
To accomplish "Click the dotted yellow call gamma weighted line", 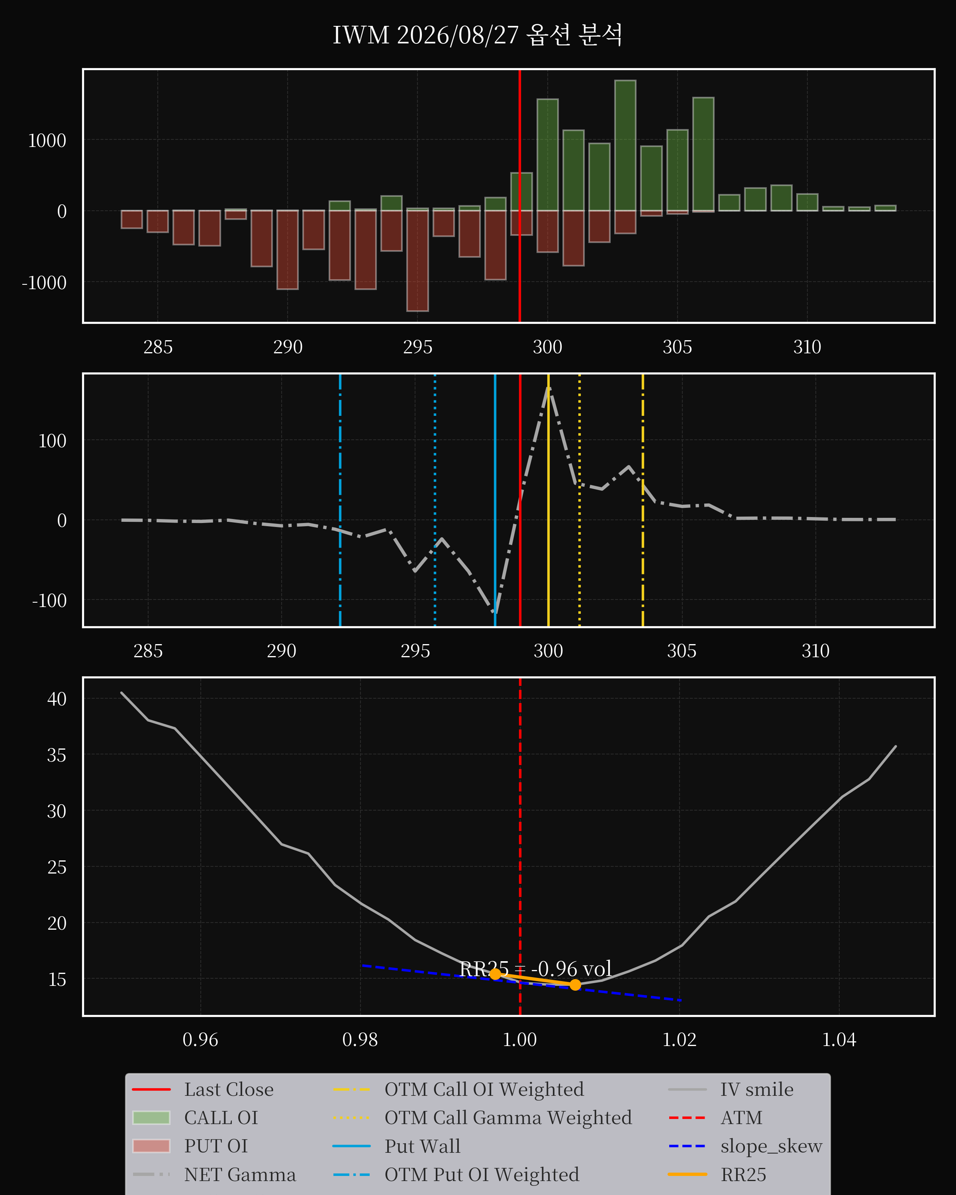I will (x=580, y=500).
